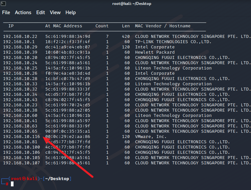Click MAC address 00:0c:29:e2:aa:86
Image resolution: width=251 pixels, height=190 pixels.
click(68, 137)
